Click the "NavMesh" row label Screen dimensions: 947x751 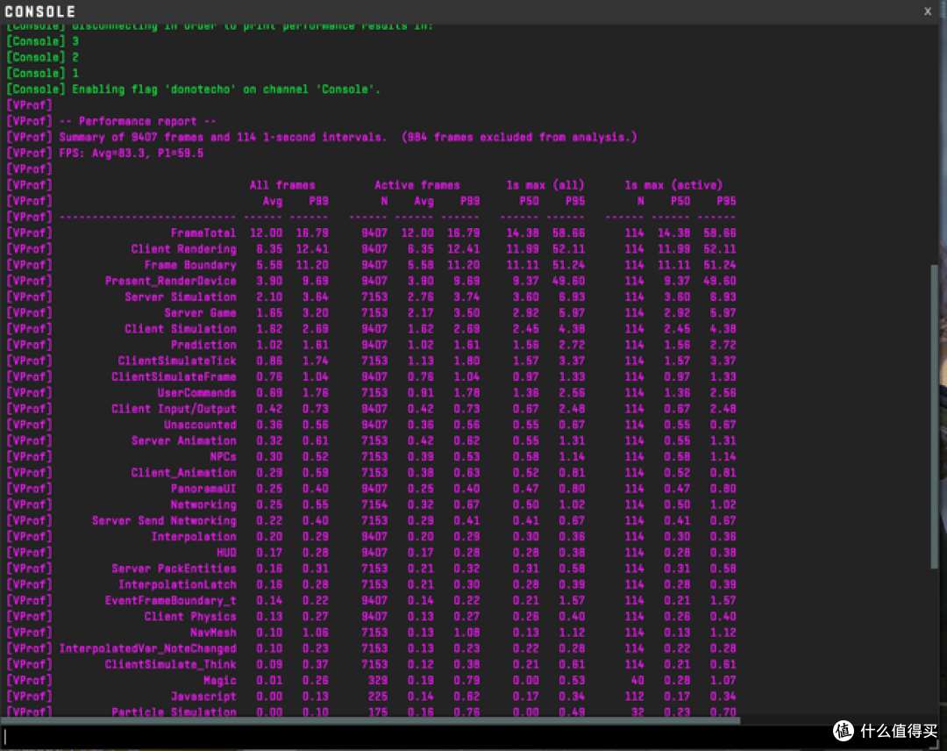[213, 633]
